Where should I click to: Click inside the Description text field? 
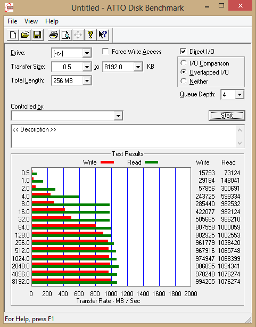(124, 136)
